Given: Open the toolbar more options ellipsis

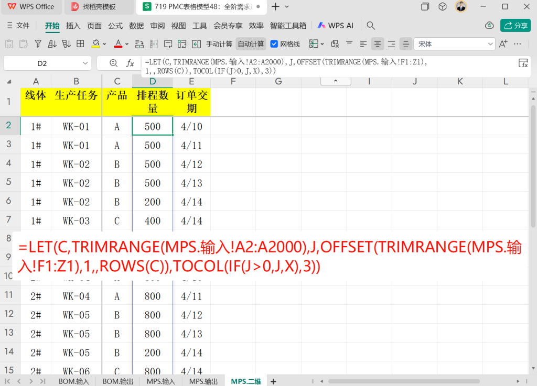Looking at the screenshot, I should (x=518, y=44).
